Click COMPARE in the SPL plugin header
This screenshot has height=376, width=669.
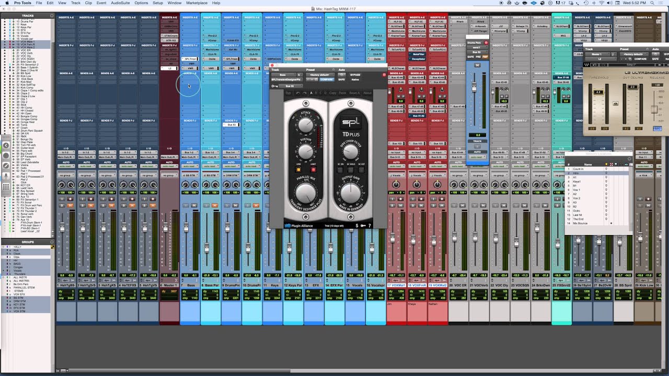(x=326, y=79)
